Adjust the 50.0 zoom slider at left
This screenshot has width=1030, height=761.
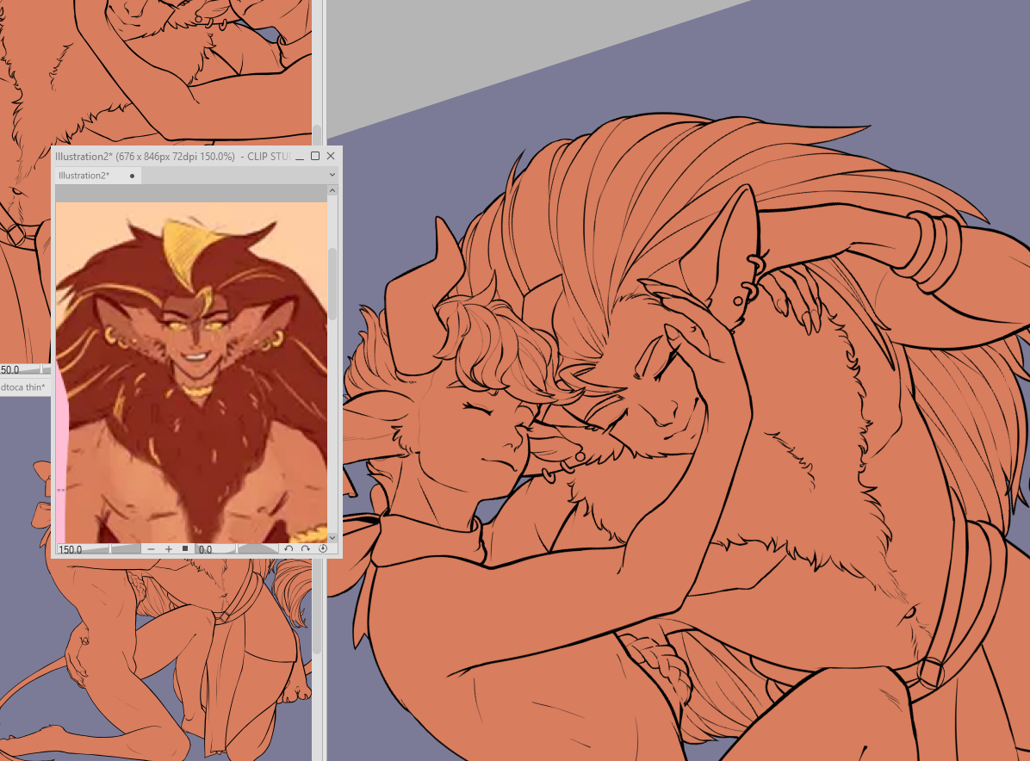point(23,369)
